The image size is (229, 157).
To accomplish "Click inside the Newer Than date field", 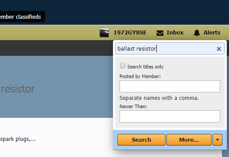I will [170, 116].
